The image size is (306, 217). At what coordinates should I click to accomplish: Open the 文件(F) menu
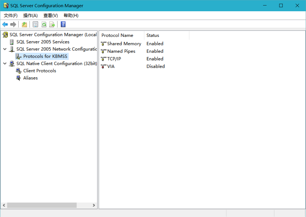(11, 16)
